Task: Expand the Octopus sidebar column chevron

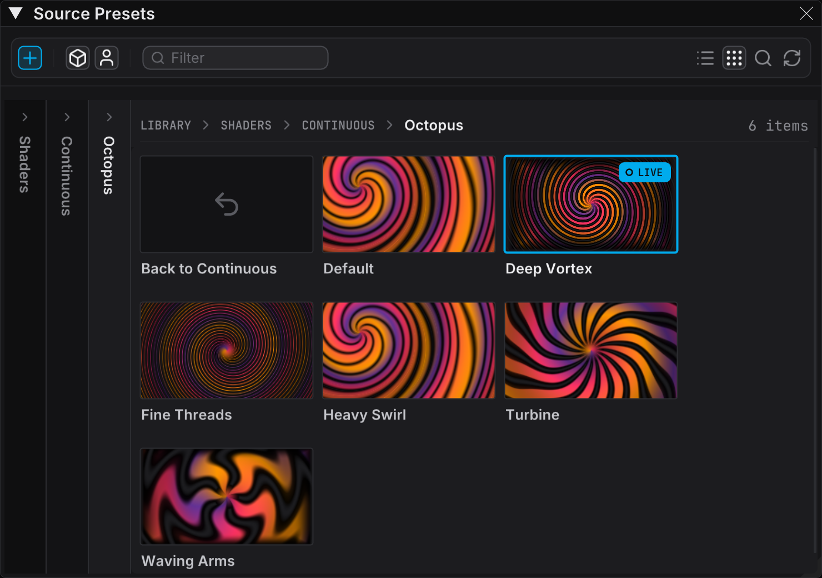Action: click(x=109, y=117)
